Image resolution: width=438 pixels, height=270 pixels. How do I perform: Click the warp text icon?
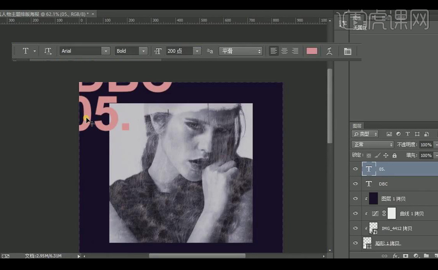tap(329, 51)
